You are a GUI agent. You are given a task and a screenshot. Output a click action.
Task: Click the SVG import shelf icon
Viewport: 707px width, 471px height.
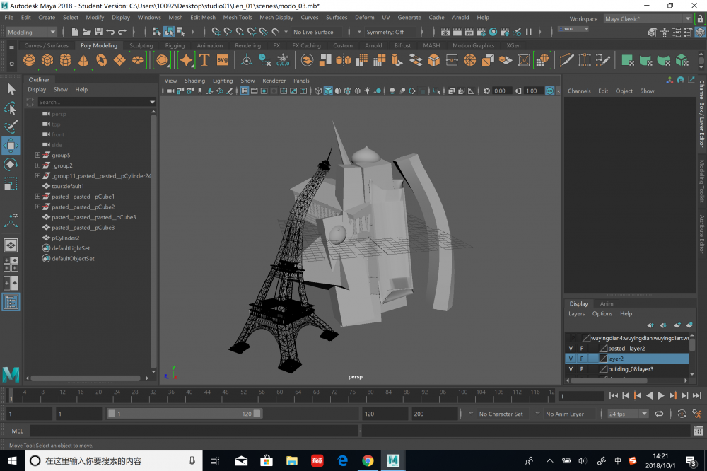tap(222, 60)
